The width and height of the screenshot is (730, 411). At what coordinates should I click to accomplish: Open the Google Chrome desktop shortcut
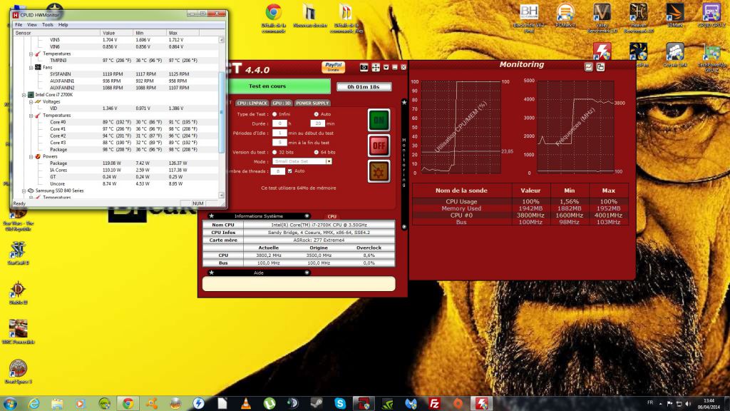(x=274, y=18)
